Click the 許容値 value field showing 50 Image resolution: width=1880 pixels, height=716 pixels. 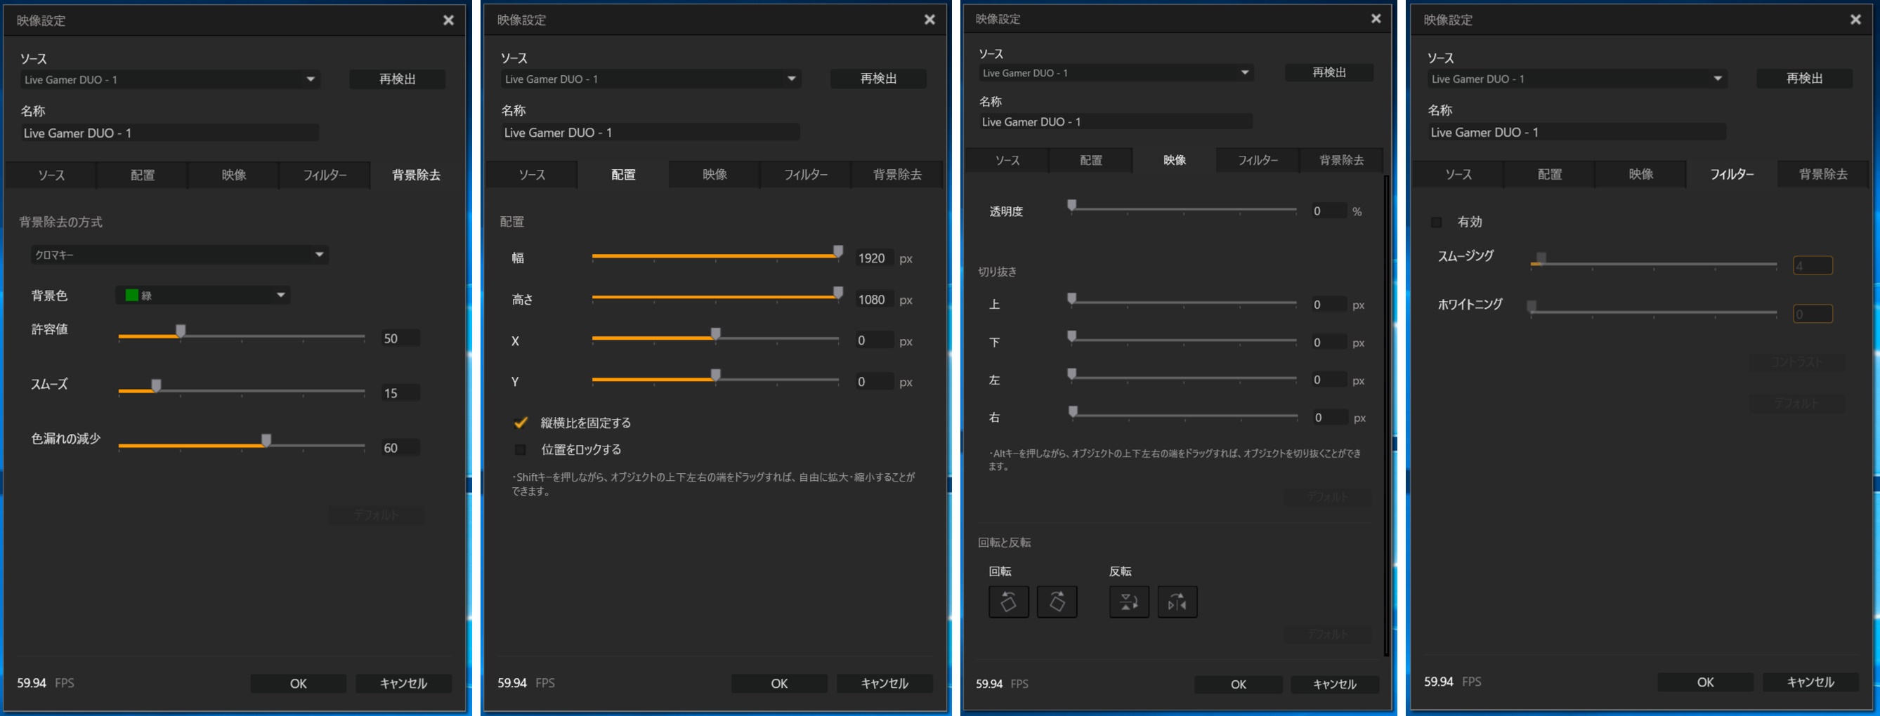400,338
